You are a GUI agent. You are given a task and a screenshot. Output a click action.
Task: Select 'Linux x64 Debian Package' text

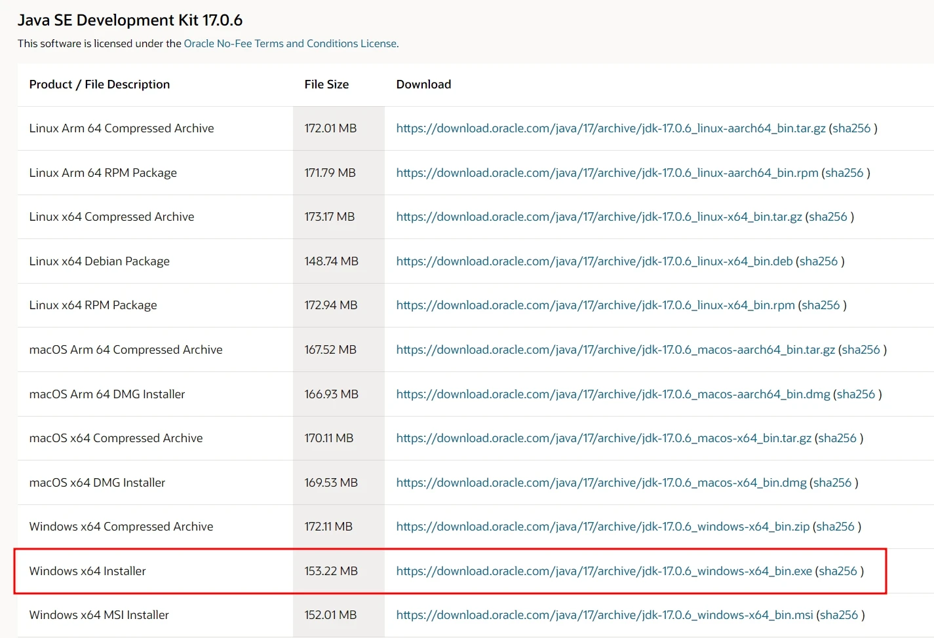click(99, 261)
